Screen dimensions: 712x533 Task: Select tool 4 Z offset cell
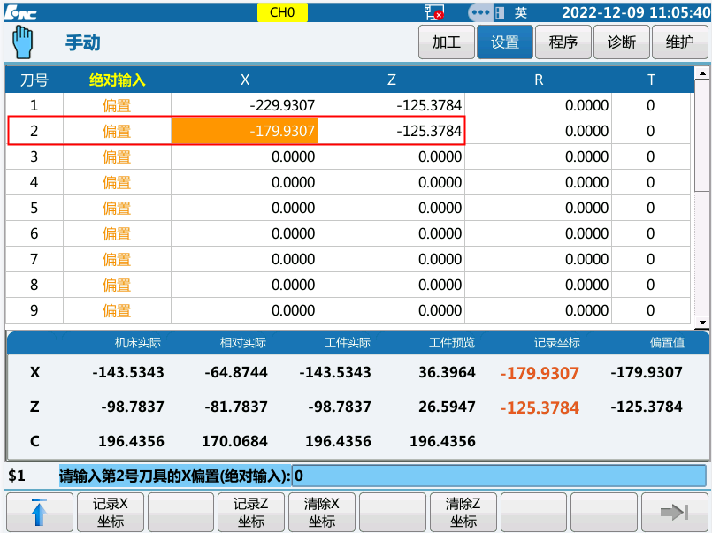(x=392, y=182)
